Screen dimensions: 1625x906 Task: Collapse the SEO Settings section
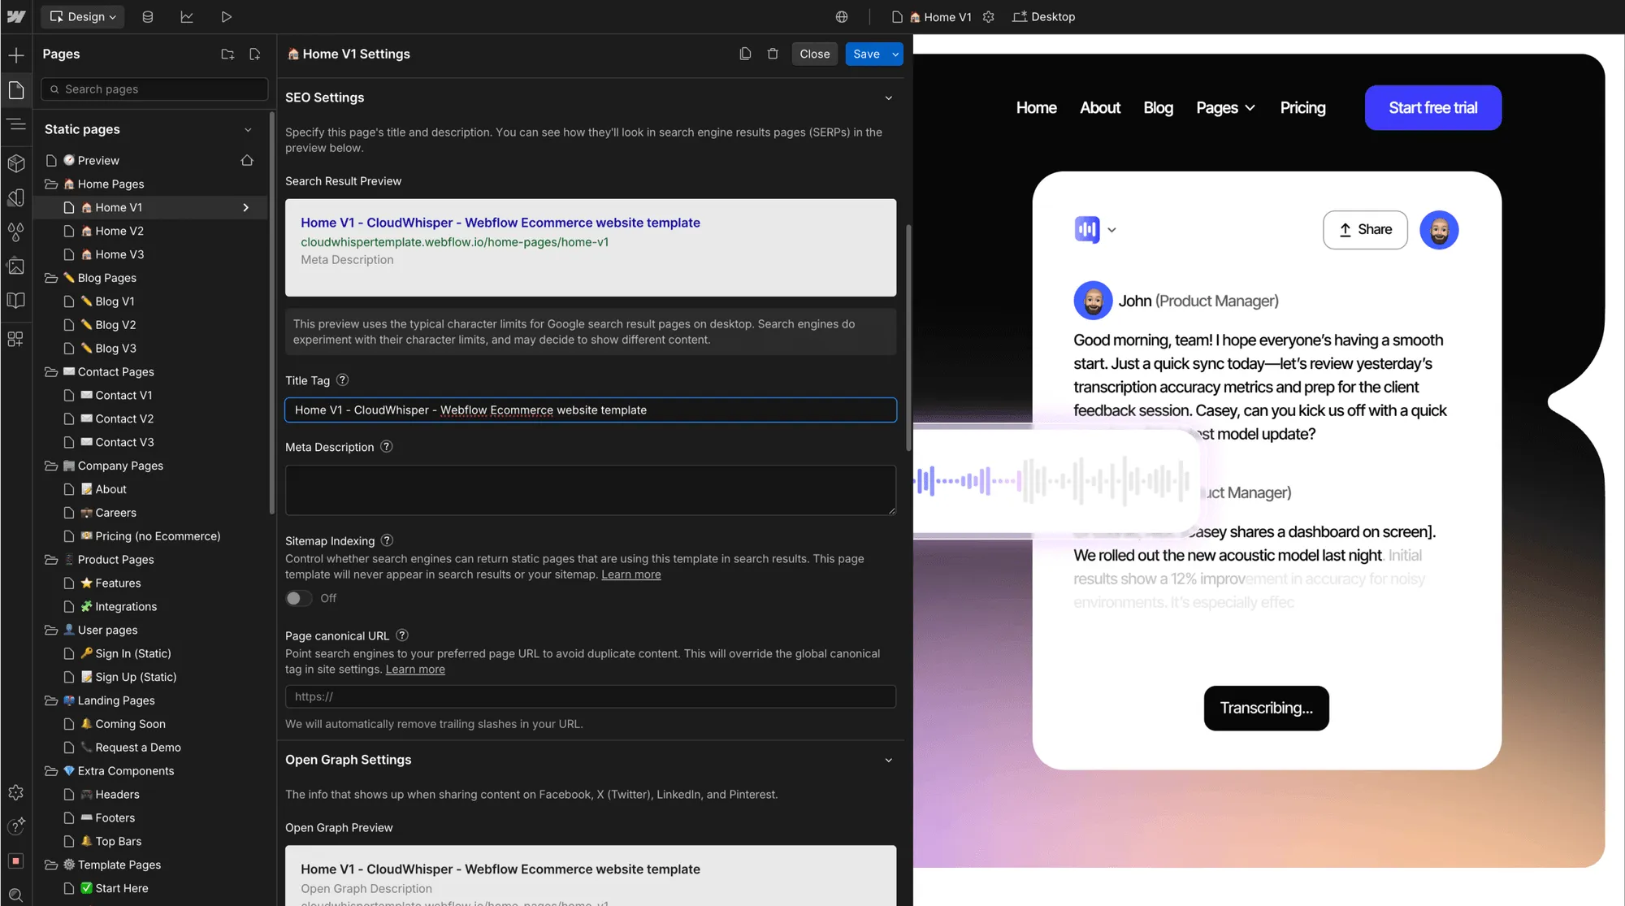888,97
